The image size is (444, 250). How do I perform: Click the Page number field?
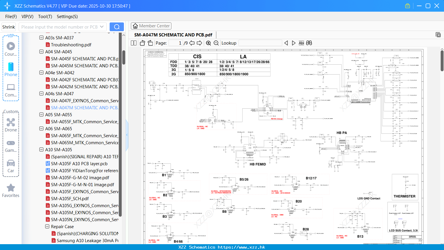coord(176,43)
